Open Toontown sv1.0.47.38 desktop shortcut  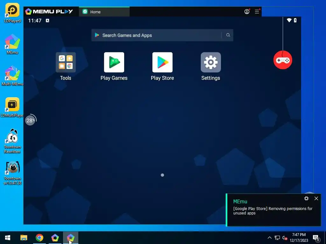click(x=12, y=173)
